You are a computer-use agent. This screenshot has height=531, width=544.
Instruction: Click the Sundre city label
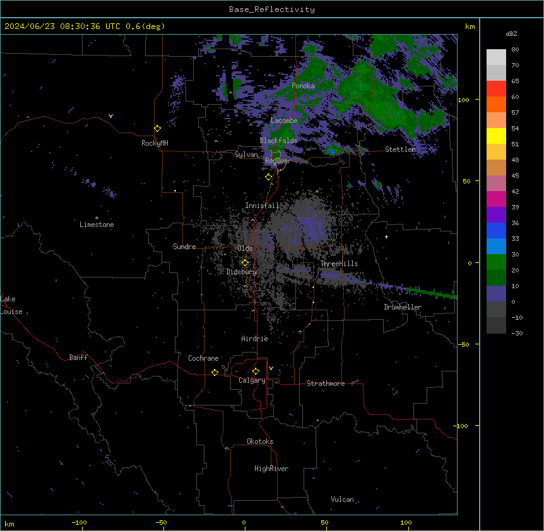[x=184, y=247]
